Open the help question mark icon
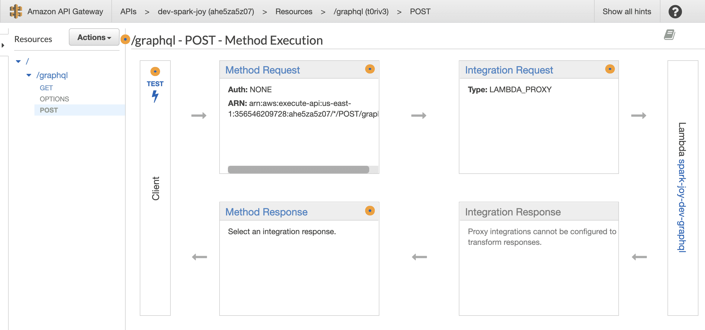 [675, 11]
